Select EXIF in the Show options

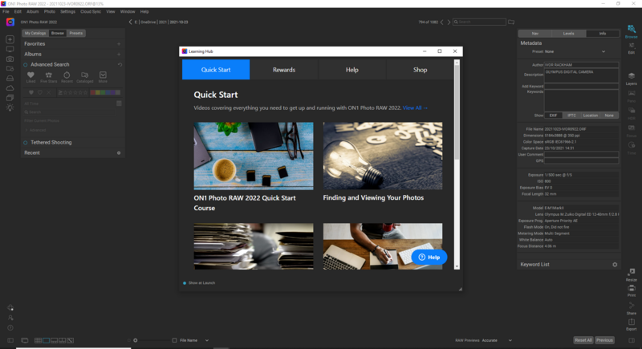pos(553,116)
